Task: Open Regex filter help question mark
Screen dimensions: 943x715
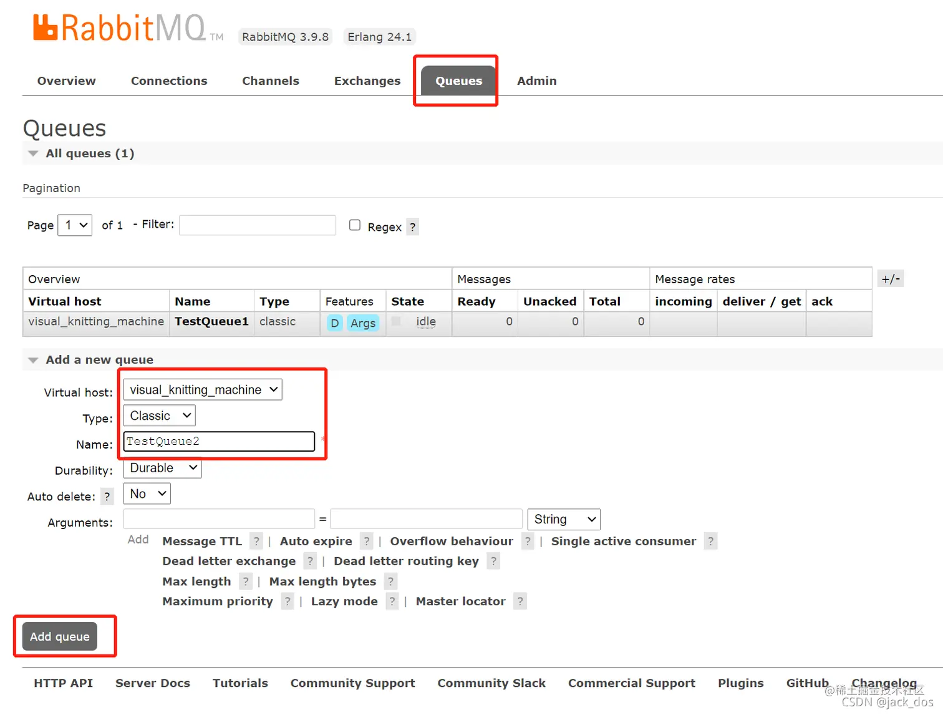Action: coord(412,227)
